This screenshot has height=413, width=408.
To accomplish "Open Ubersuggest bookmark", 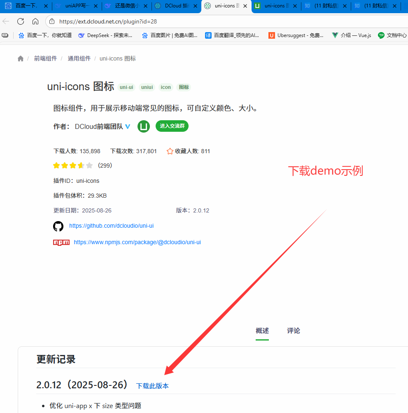I will [296, 35].
